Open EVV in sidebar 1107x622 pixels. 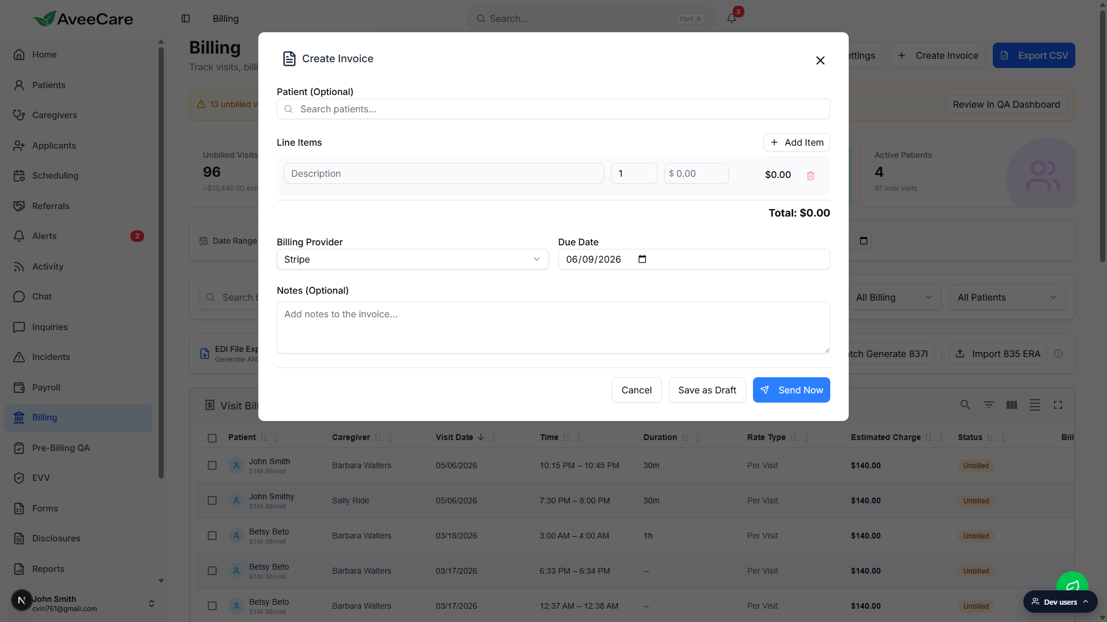tap(78, 478)
